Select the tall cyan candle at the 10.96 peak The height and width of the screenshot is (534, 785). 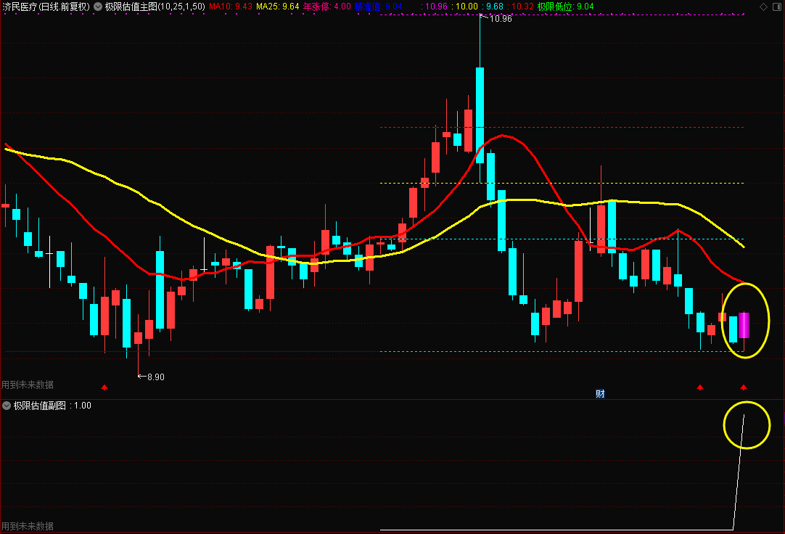click(480, 115)
